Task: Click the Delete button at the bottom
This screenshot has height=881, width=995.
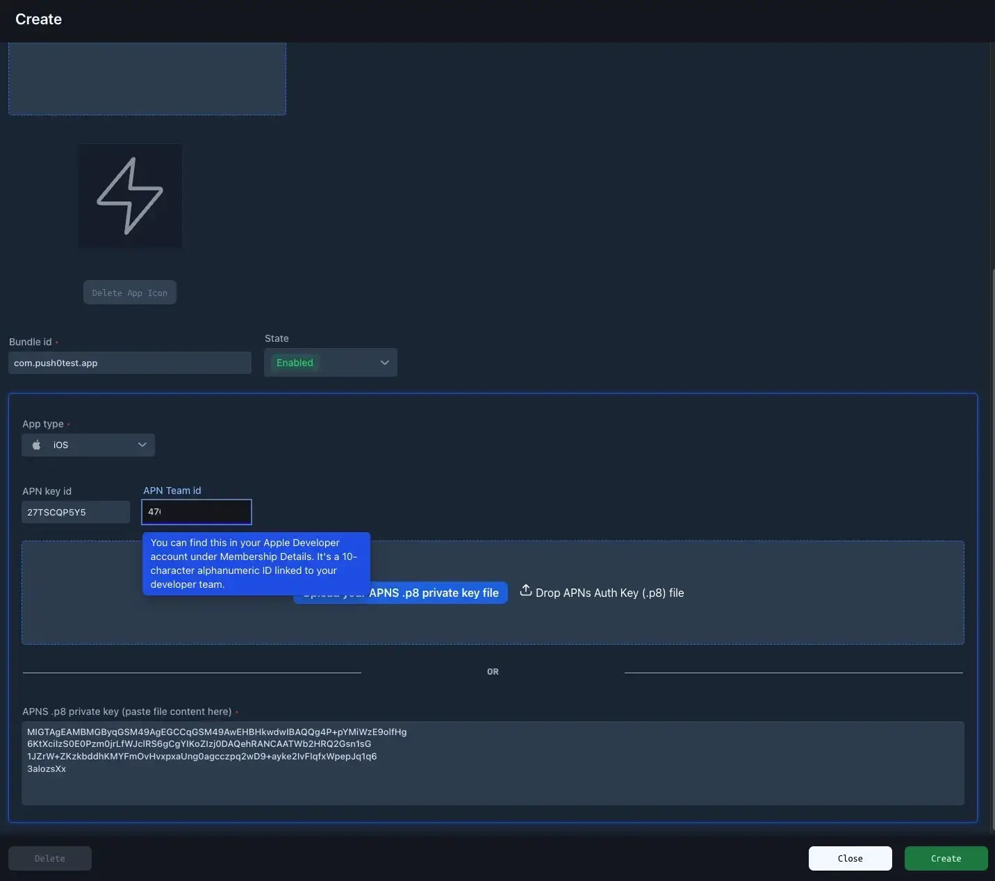Action: pyautogui.click(x=50, y=858)
